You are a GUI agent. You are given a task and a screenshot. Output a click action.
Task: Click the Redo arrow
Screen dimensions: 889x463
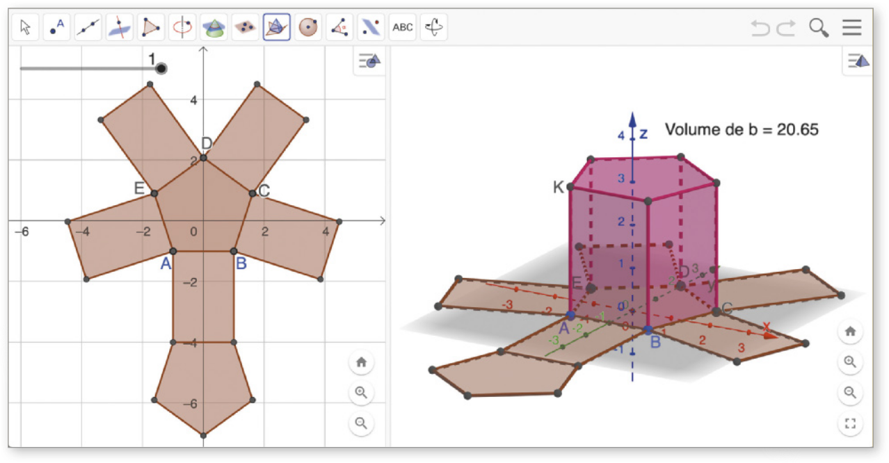click(x=787, y=28)
